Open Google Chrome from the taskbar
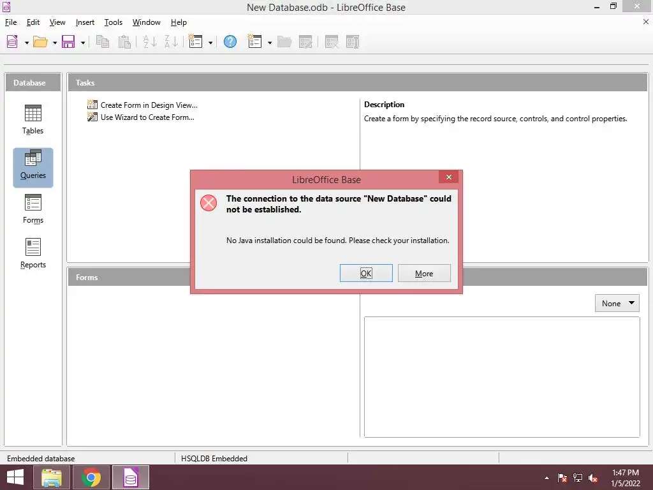 click(91, 477)
